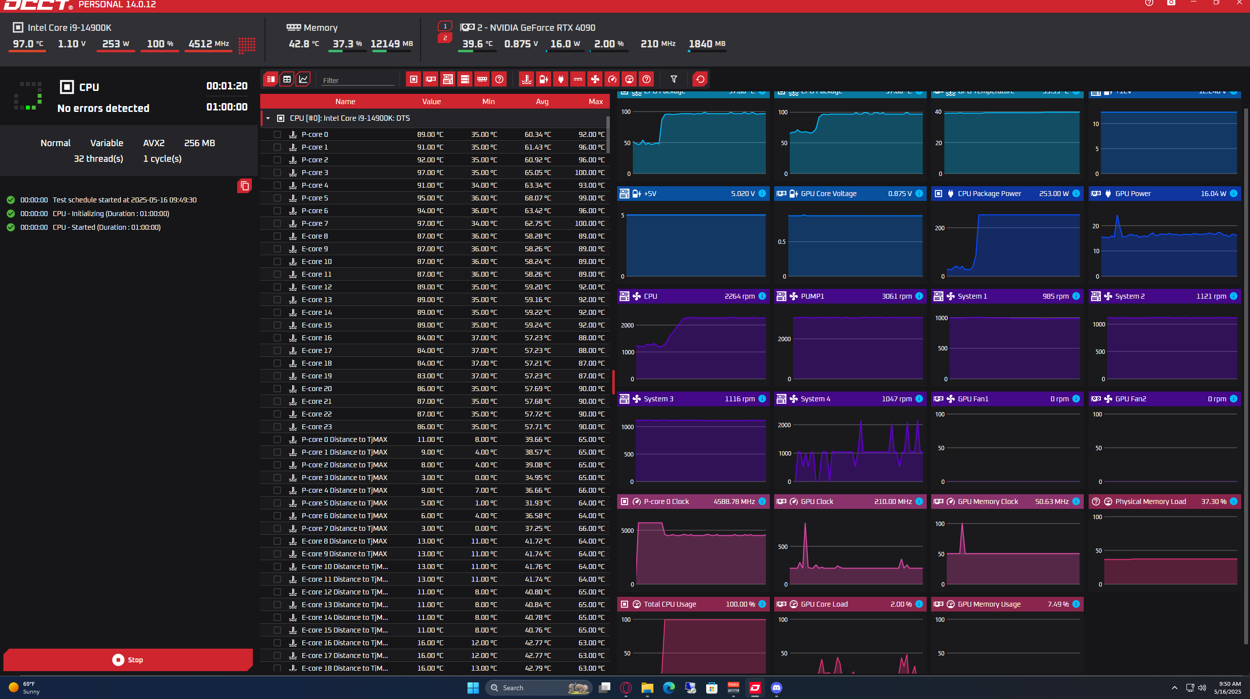
Task: Open info for the GPU Power graph
Action: tap(1234, 194)
